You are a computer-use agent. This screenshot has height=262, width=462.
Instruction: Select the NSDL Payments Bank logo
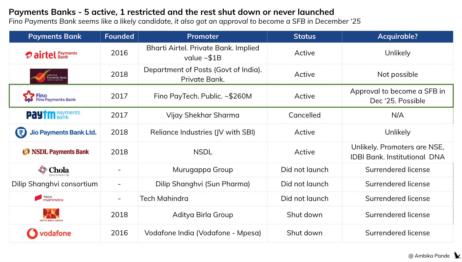(56, 152)
